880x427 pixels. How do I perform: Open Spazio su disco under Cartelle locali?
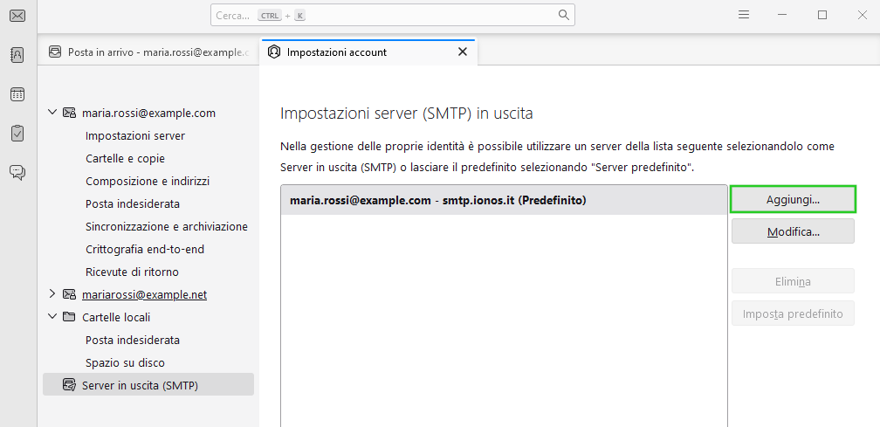(125, 362)
